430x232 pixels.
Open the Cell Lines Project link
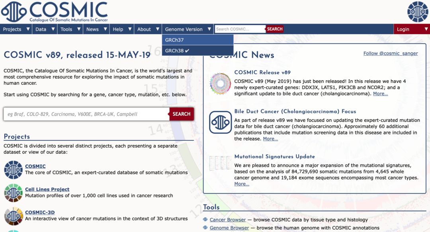(x=47, y=189)
